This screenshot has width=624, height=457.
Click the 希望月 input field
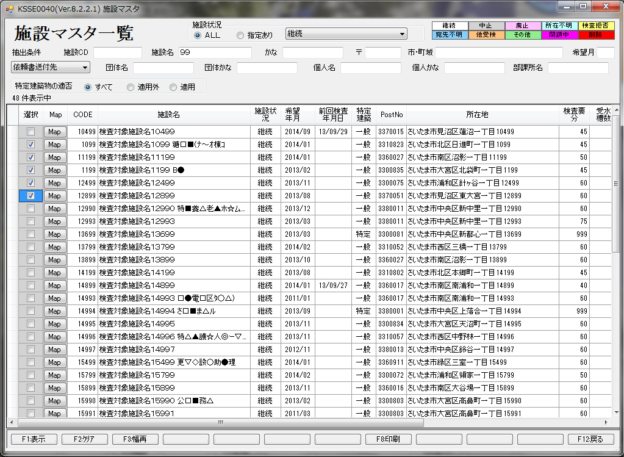(x=605, y=52)
